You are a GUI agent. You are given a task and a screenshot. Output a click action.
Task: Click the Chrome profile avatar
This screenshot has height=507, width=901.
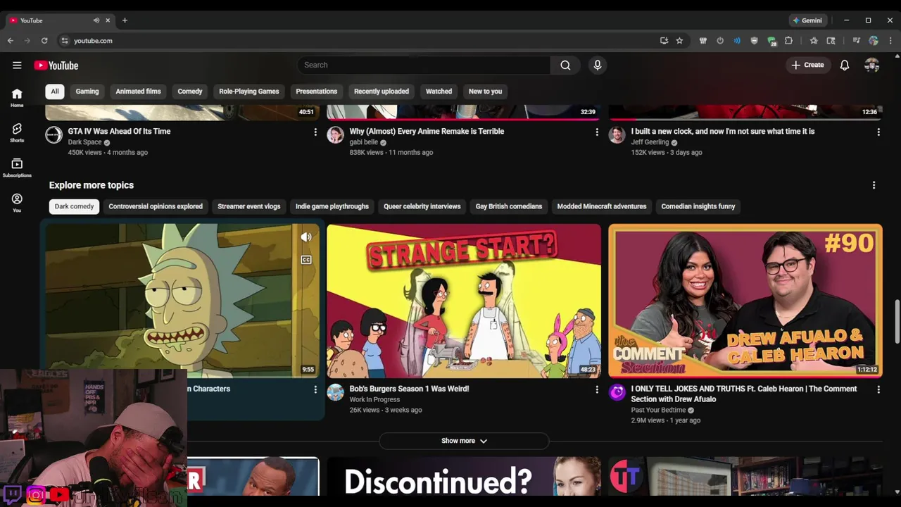(x=874, y=41)
